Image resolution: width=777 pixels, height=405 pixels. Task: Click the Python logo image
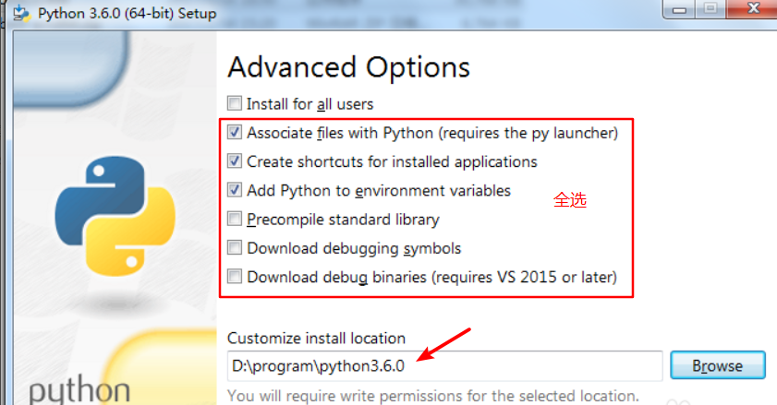coord(115,216)
